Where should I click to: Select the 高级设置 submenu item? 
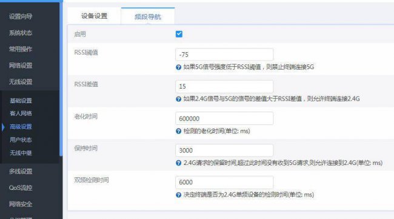pos(21,127)
